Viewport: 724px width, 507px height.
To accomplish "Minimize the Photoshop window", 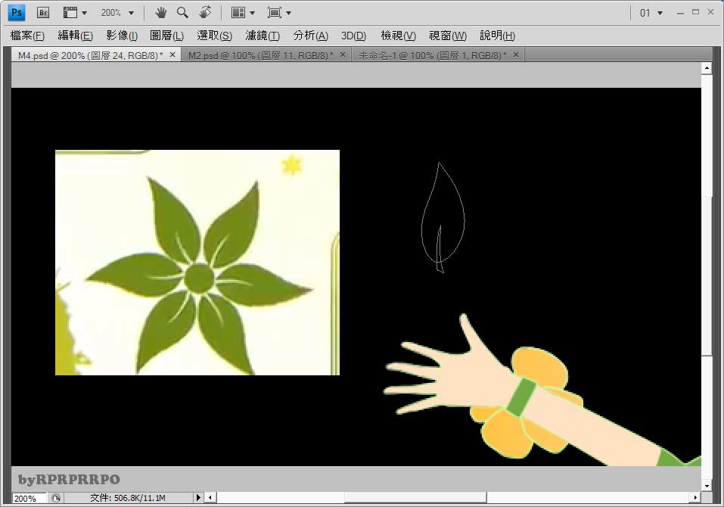I will 680,13.
